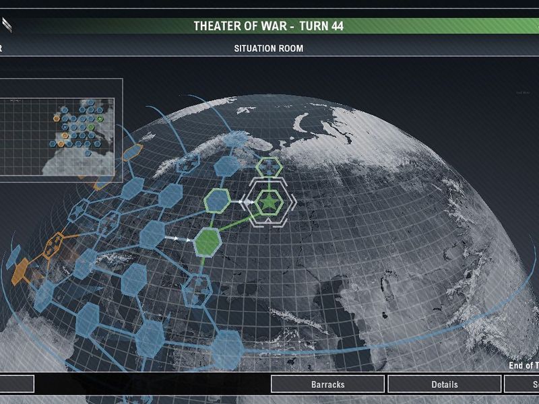The width and height of the screenshot is (539, 404).
Task: Click the white arrows pointing at the solid green hex
Action: pyautogui.click(x=178, y=238)
